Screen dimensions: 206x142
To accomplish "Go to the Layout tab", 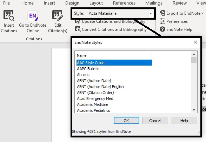I will point(96,3).
